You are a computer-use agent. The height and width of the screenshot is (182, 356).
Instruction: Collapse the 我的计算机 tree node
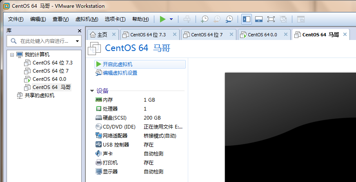coord(12,55)
